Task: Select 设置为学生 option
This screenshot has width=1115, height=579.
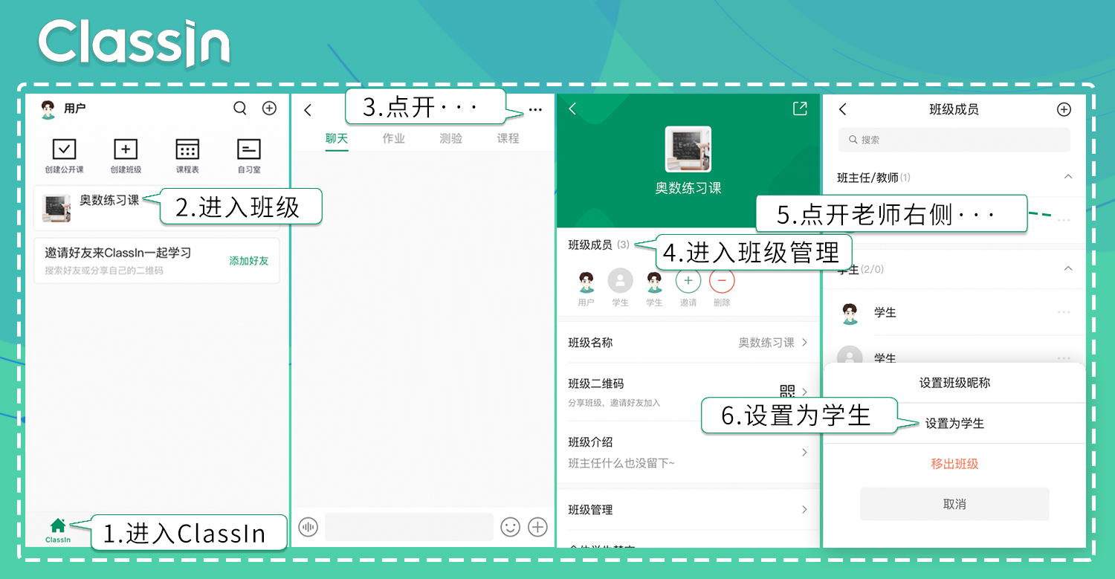Action: click(x=954, y=424)
